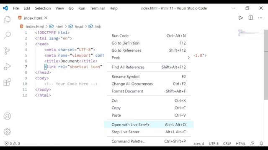Choose Change All Occurrences

[149, 84]
